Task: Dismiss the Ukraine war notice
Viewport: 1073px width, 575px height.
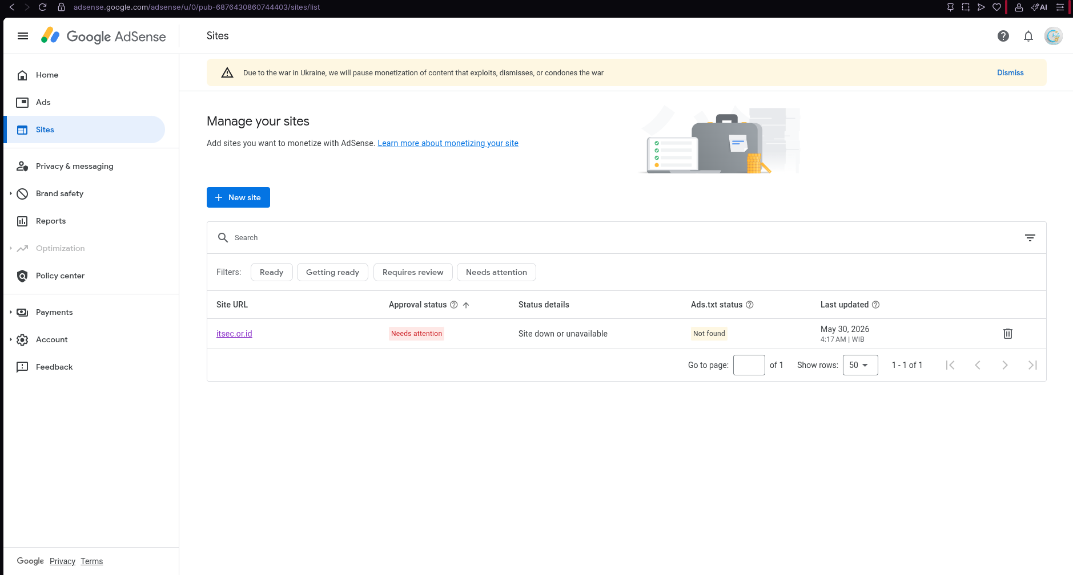Action: coord(1010,72)
